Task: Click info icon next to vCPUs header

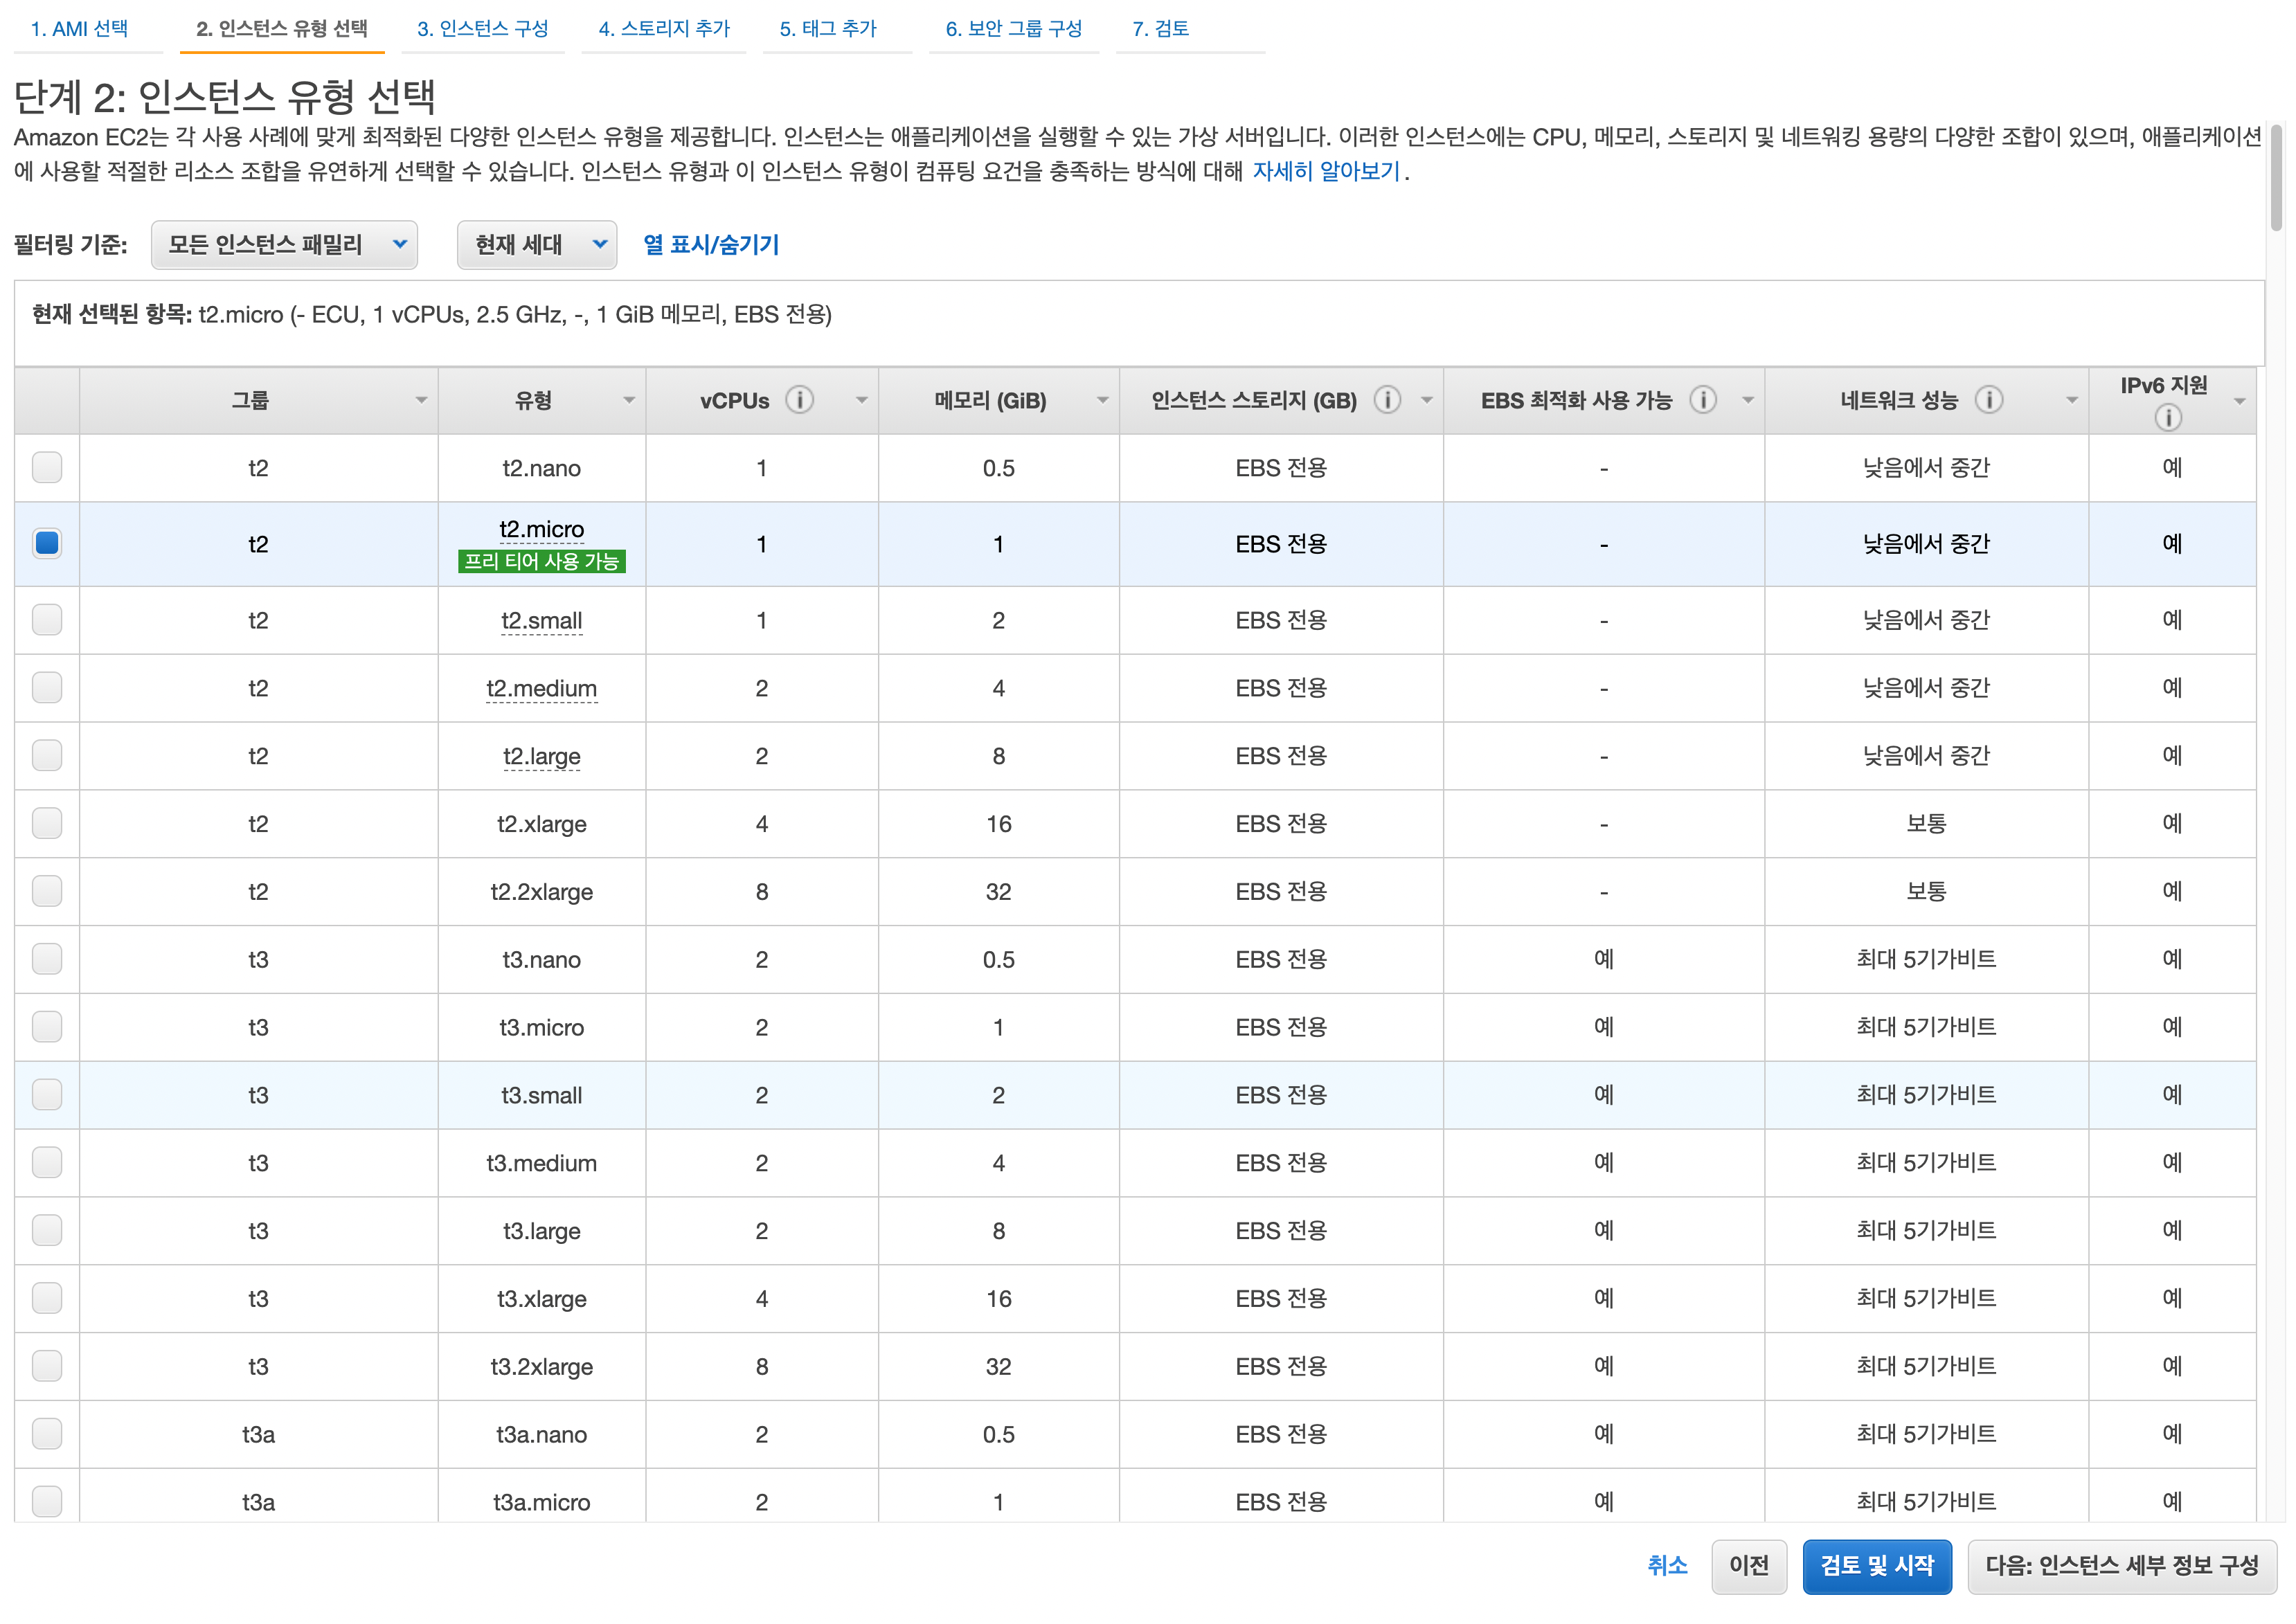Action: point(799,400)
